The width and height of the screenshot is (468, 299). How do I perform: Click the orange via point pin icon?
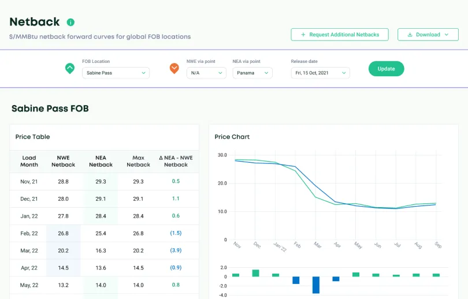tap(174, 69)
